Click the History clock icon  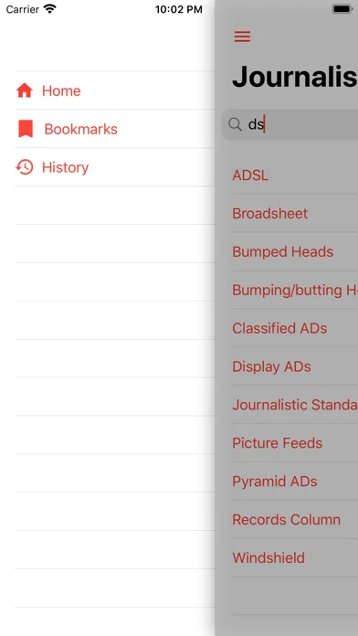[25, 167]
